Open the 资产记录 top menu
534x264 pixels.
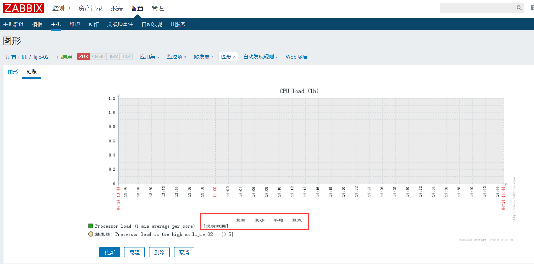[91, 8]
